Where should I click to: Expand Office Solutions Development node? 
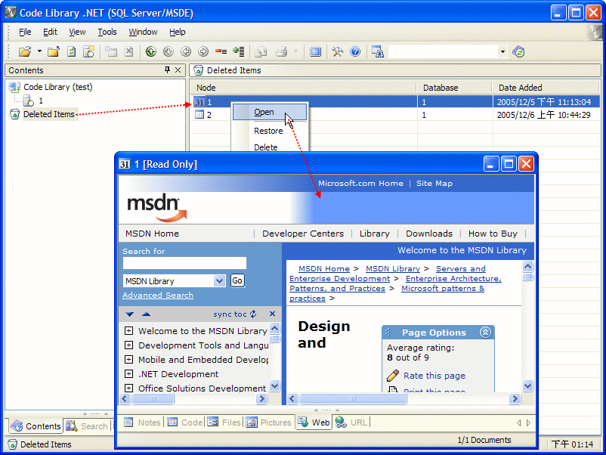pos(128,388)
